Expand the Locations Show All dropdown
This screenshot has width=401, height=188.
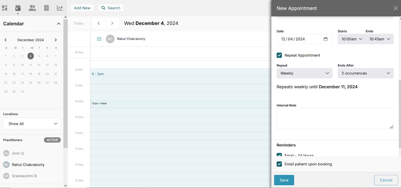tap(32, 124)
